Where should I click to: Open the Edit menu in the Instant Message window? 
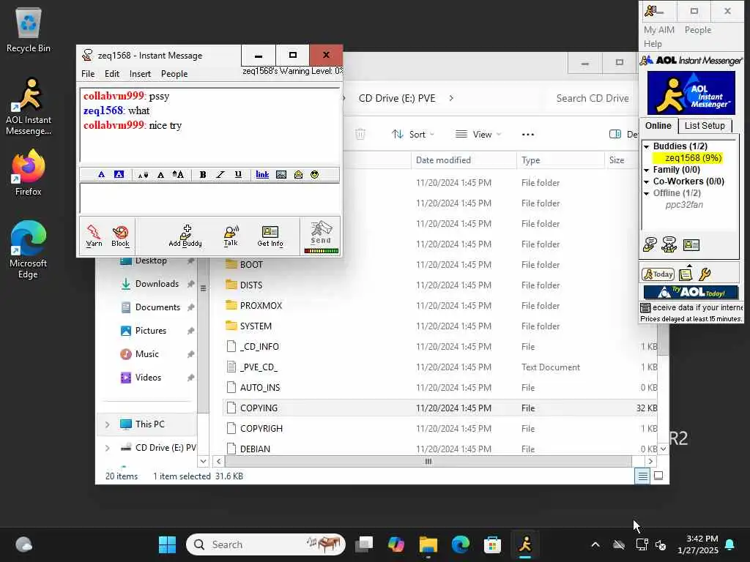112,74
